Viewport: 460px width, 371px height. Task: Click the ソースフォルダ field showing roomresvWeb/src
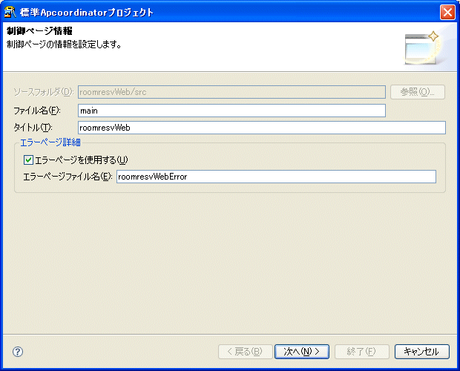(231, 92)
